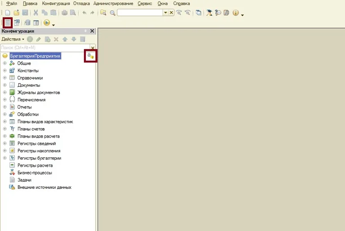This screenshot has height=231, width=345.
Task: Expand the Документы tree node
Action: pyautogui.click(x=5, y=85)
